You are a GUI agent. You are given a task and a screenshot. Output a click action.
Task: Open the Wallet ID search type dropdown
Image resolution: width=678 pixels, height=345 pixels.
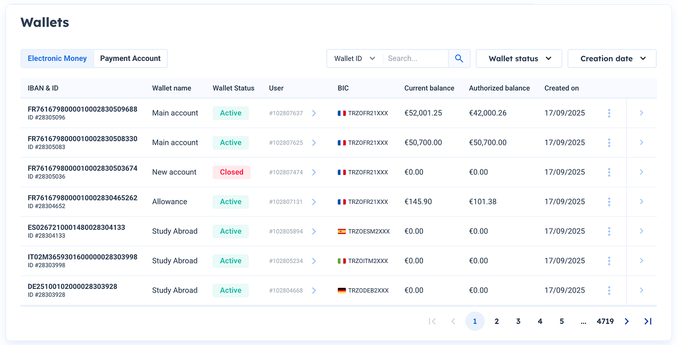(355, 59)
